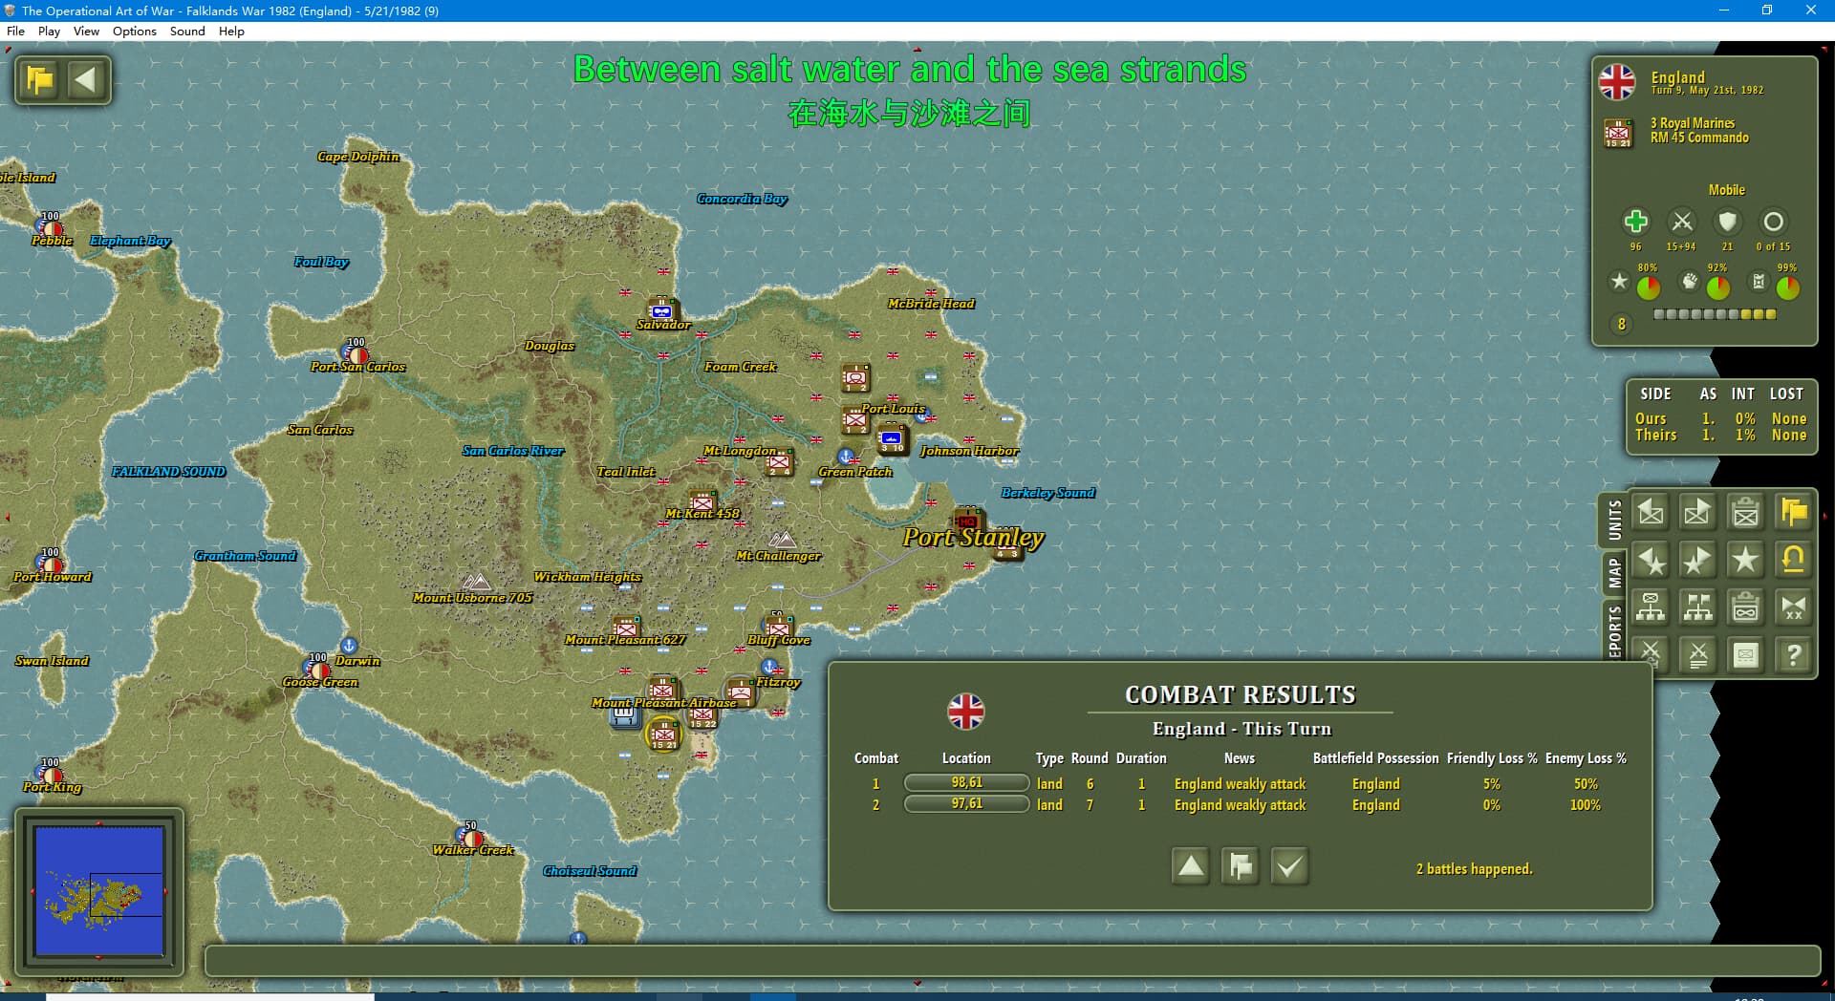Open the unit card icon beside help
The image size is (1835, 1001).
1745,655
